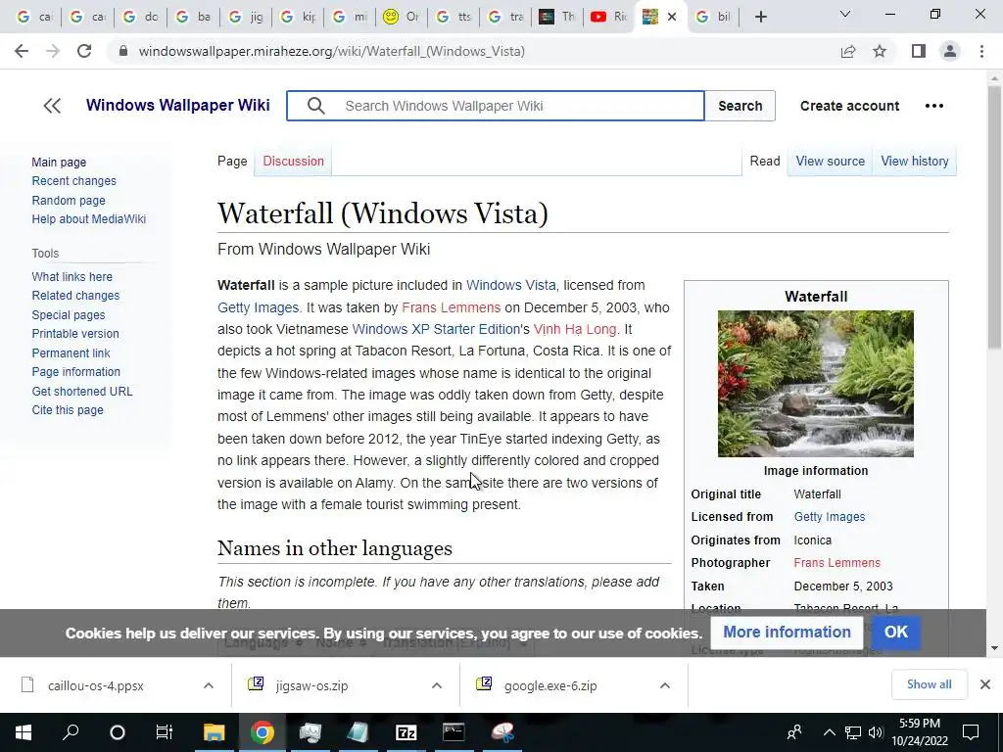This screenshot has width=1003, height=752.
Task: Open the tab search chevron
Action: (x=845, y=14)
